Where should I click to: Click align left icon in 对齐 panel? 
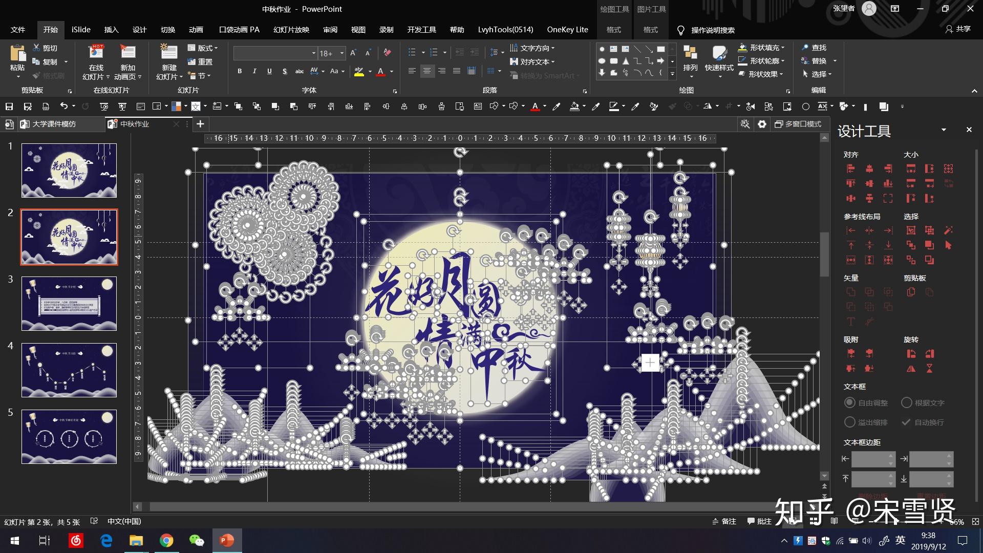click(x=851, y=168)
